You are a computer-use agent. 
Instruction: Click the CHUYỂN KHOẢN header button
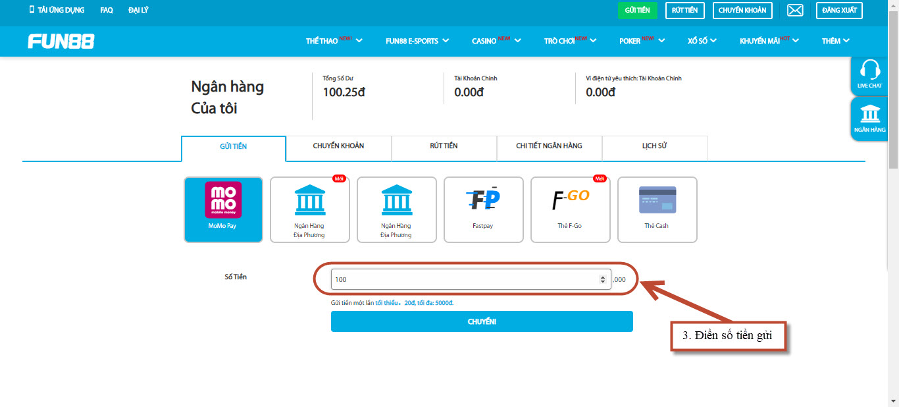(742, 11)
